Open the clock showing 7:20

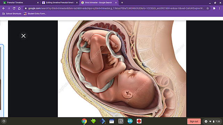click(217, 122)
